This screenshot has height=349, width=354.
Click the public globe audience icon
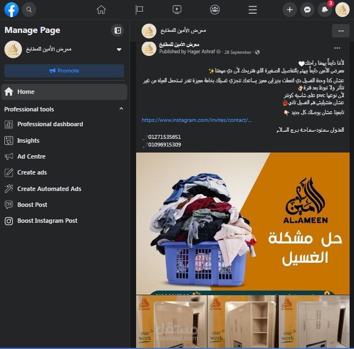pyautogui.click(x=257, y=52)
